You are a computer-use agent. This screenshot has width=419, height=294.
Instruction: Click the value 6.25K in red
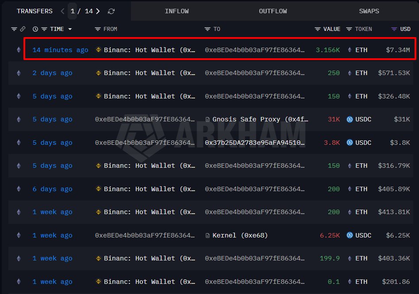(x=330, y=235)
